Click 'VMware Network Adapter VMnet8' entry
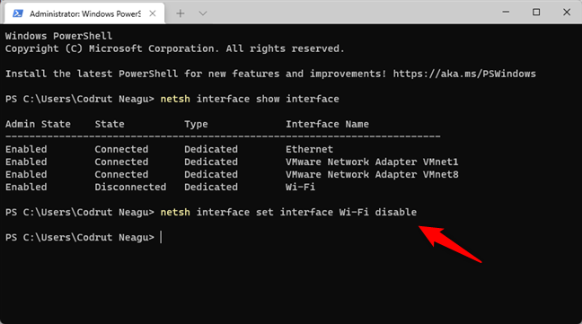582x324 pixels. (372, 175)
